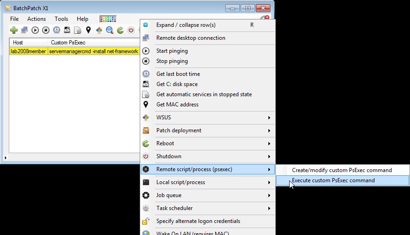The image size is (410, 235).
Task: Expand the Patch deployment submenu
Action: (x=207, y=130)
